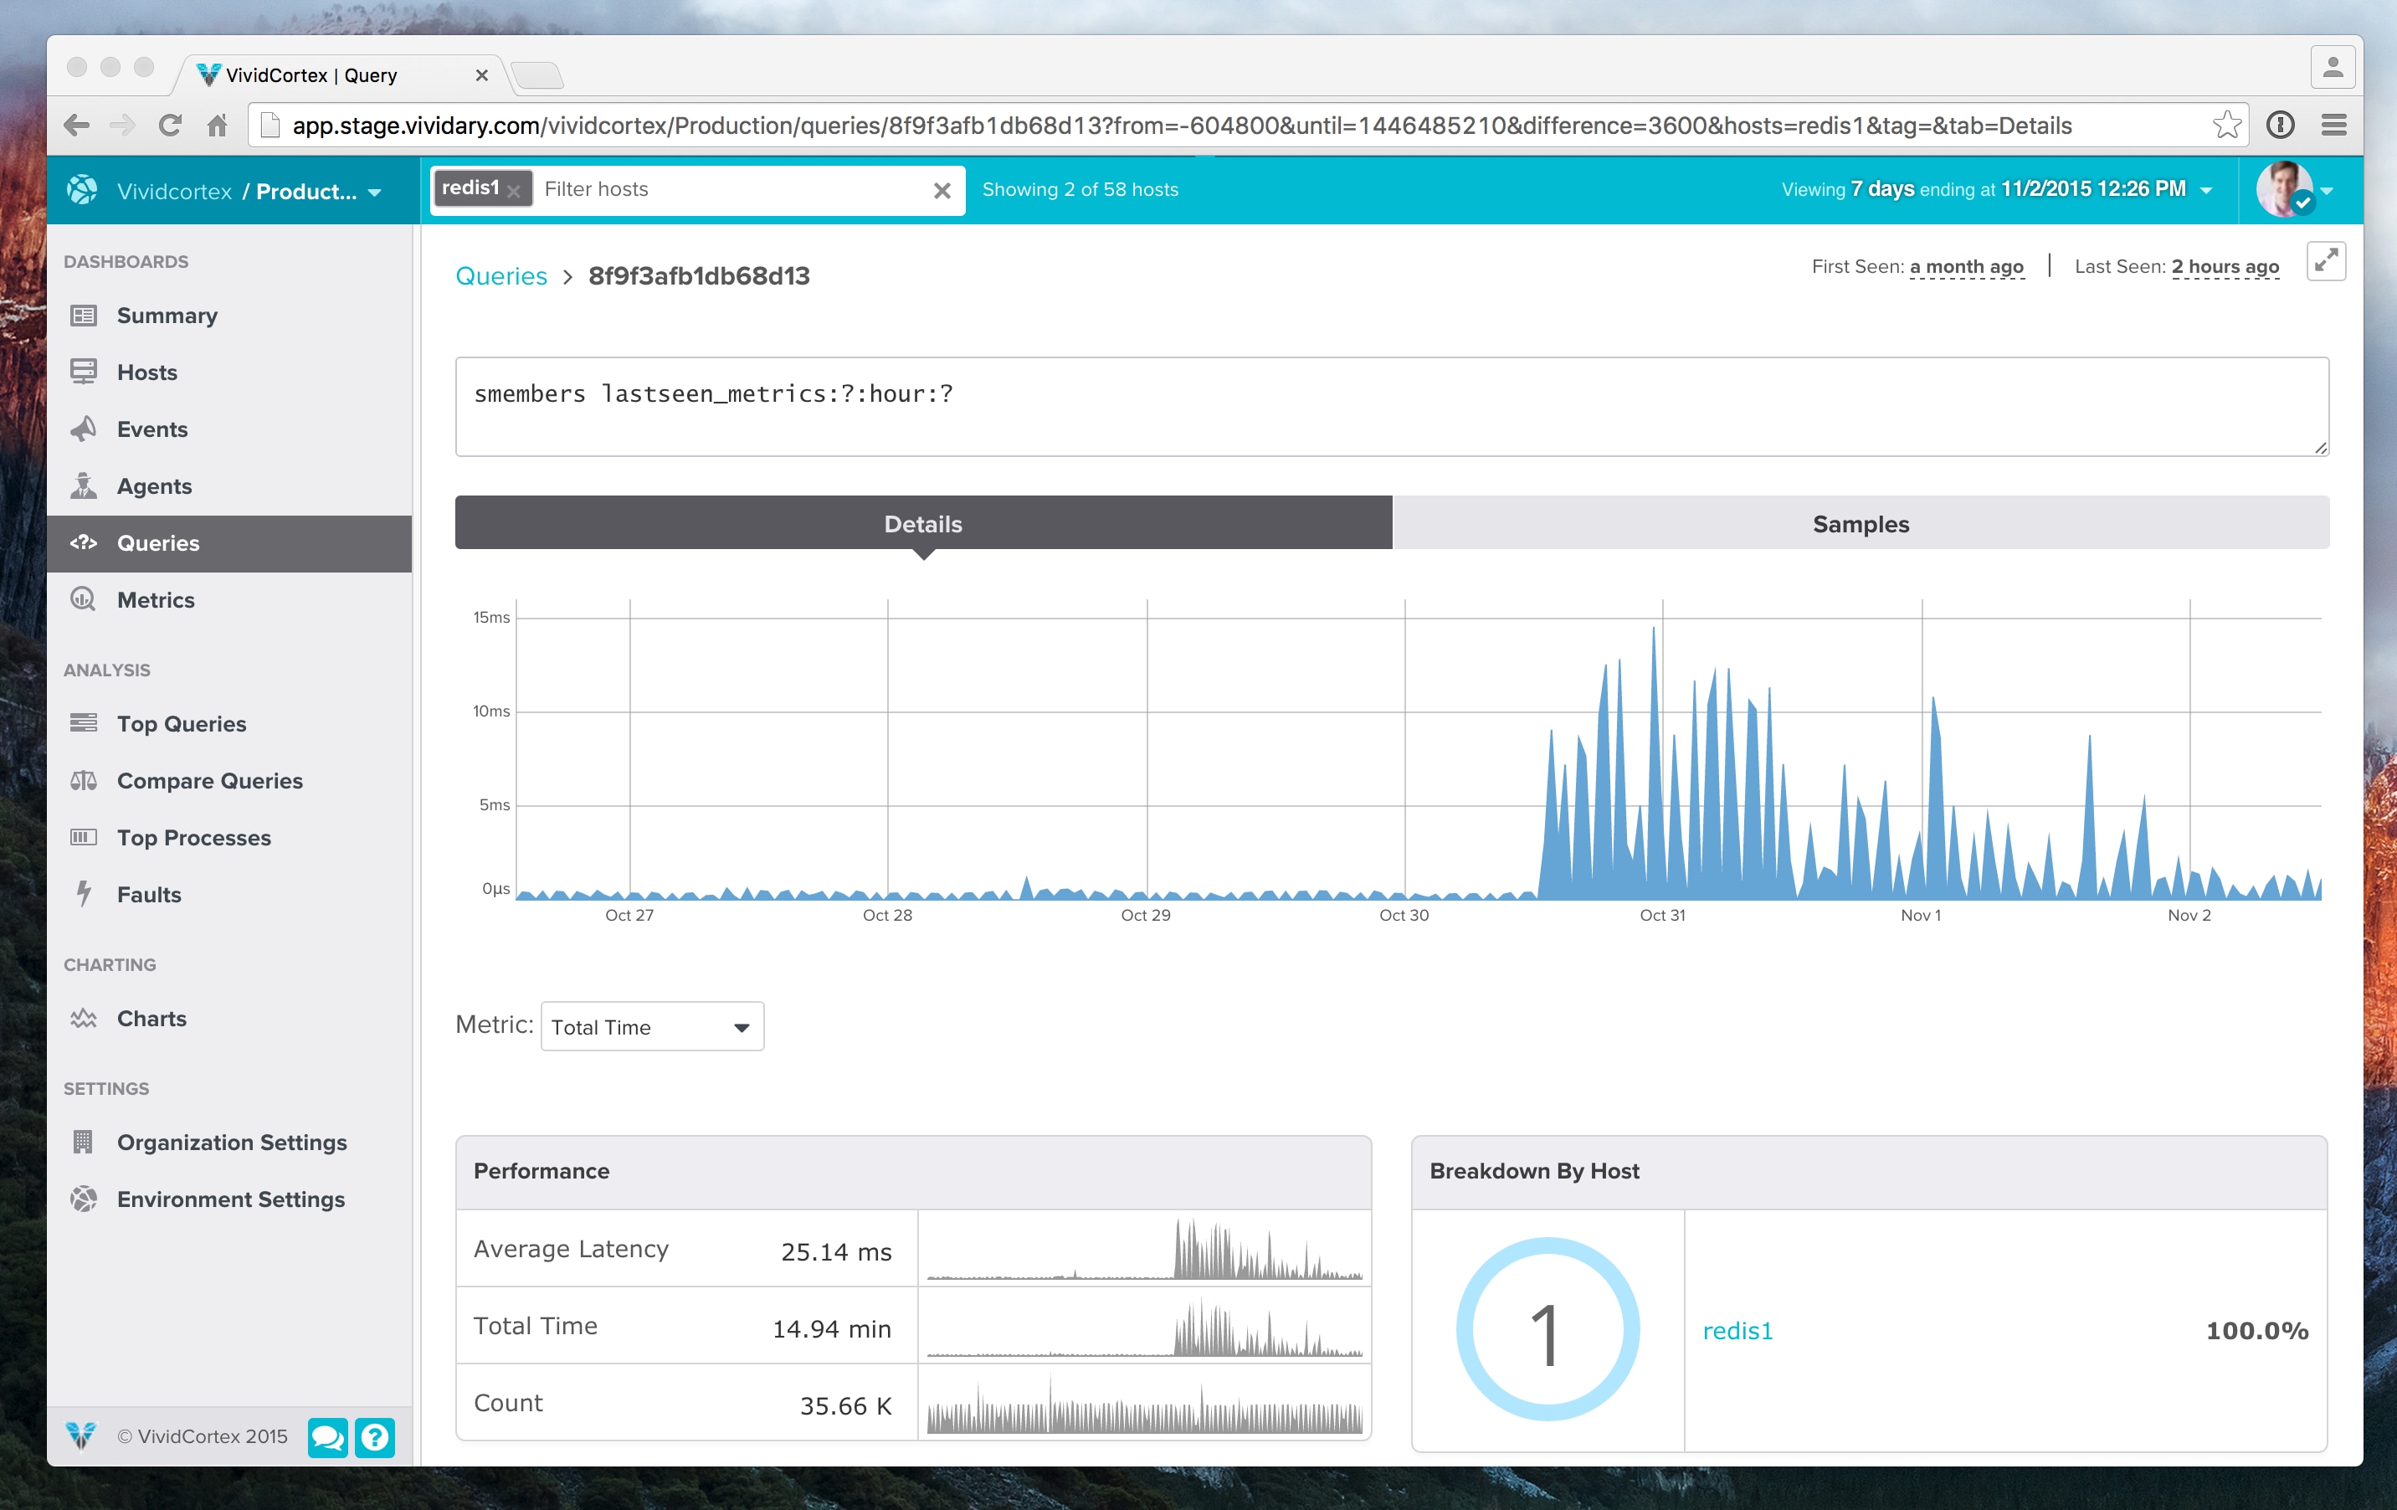Bookmark this page with the star
The width and height of the screenshot is (2397, 1510).
pyautogui.click(x=2227, y=126)
